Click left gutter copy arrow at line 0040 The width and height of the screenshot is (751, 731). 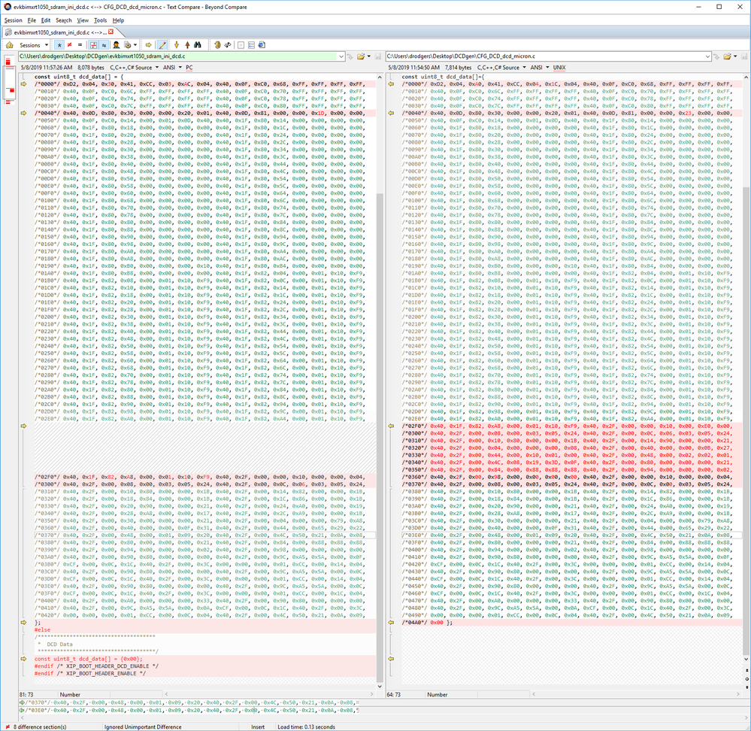(23, 113)
